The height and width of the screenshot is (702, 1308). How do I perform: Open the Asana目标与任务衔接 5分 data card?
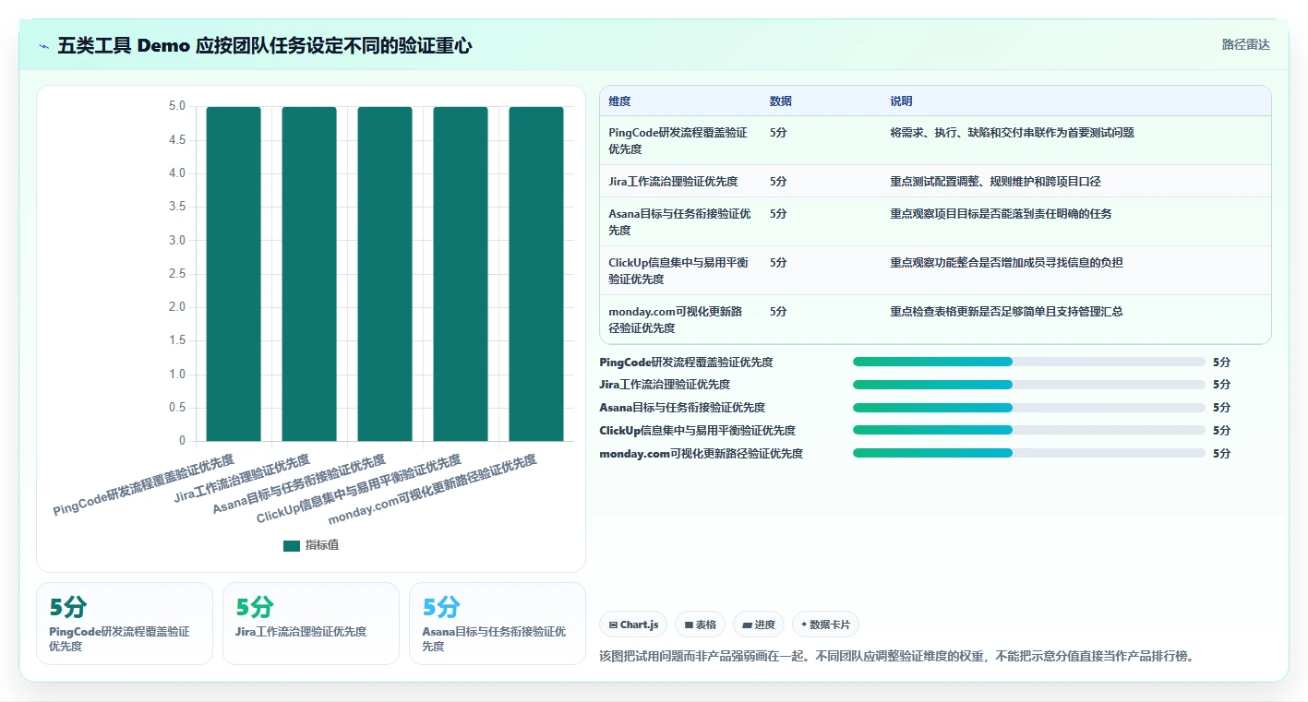(x=498, y=623)
